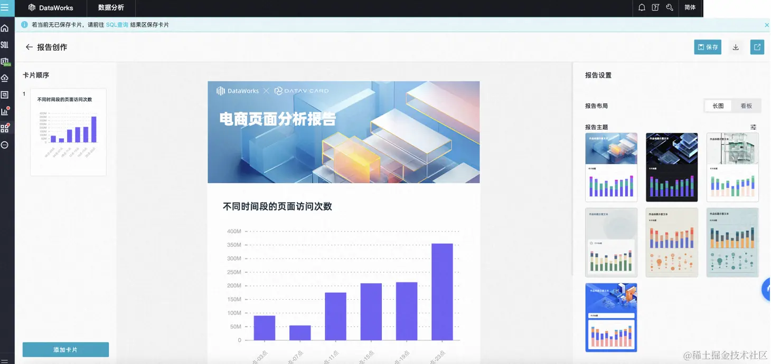This screenshot has height=364, width=771.
Task: Open theme filter settings icon beside 报告主题
Action: point(754,127)
